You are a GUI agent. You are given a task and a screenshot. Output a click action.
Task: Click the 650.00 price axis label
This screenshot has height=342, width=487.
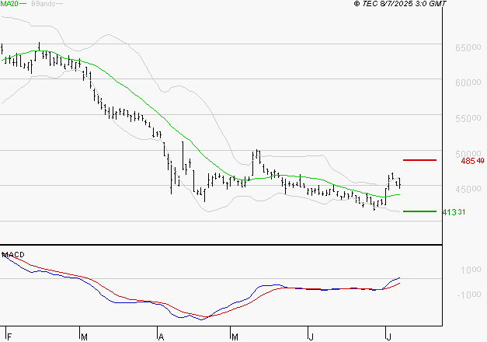click(x=468, y=47)
